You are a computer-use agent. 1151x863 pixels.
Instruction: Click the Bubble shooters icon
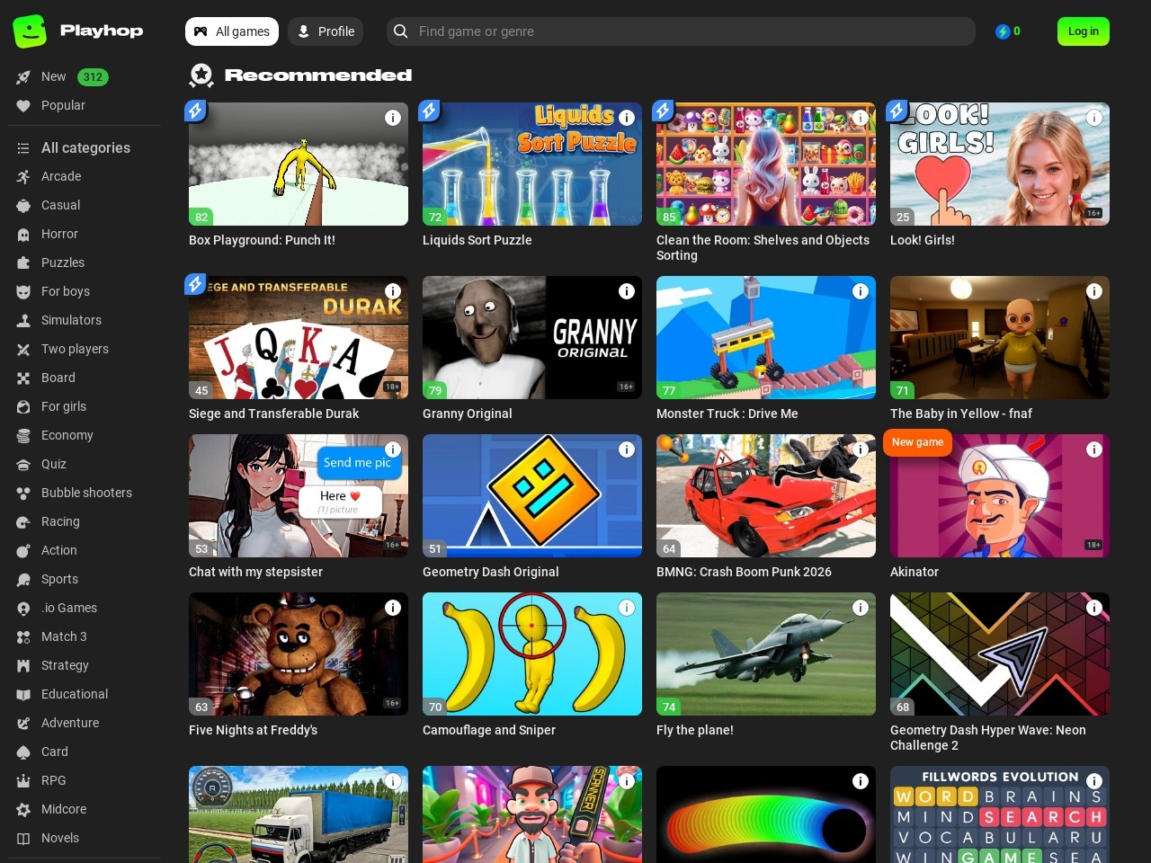23,494
